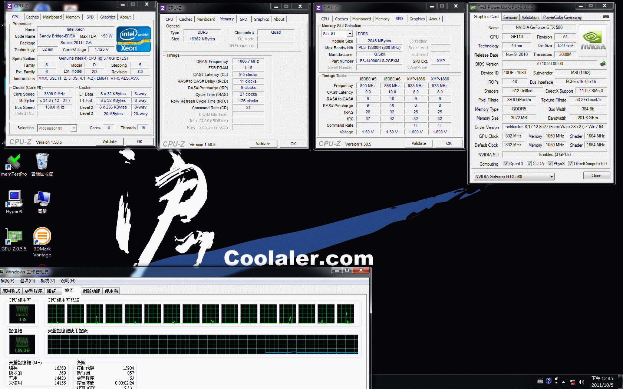Click Validate in the SPD CPU-Z window
Image resolution: width=623 pixels, height=389 pixels.
419,143
